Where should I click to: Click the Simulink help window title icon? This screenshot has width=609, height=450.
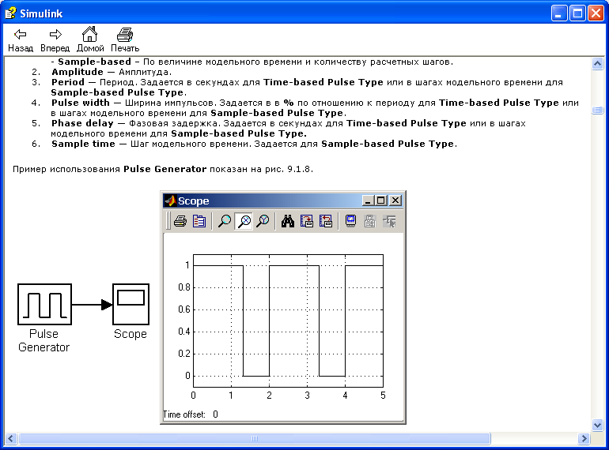10,13
